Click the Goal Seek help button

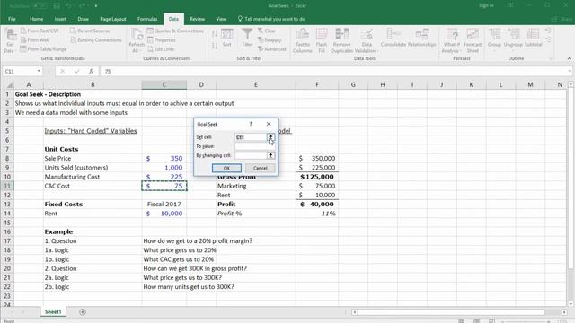[251, 124]
